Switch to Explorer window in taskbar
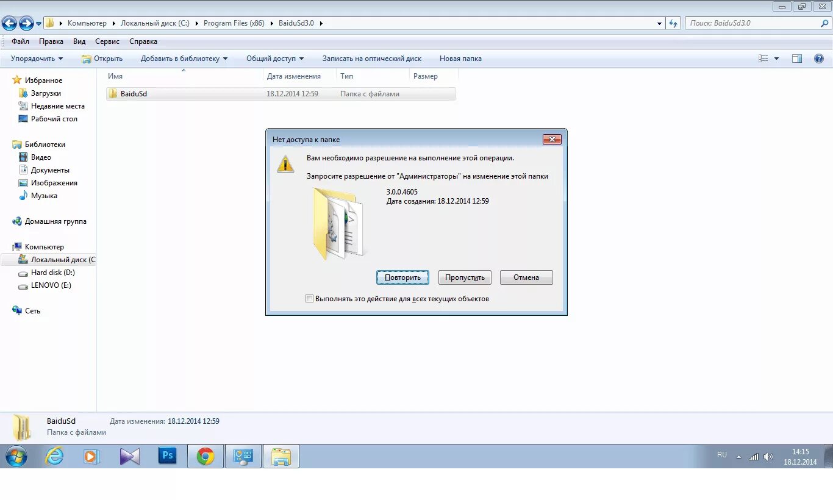This screenshot has width=833, height=500. (x=281, y=456)
